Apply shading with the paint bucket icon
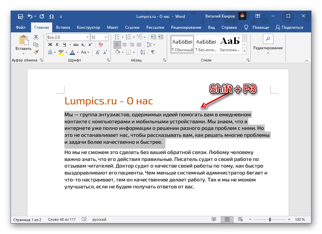Screen dimensions: 322x234 coord(118,52)
